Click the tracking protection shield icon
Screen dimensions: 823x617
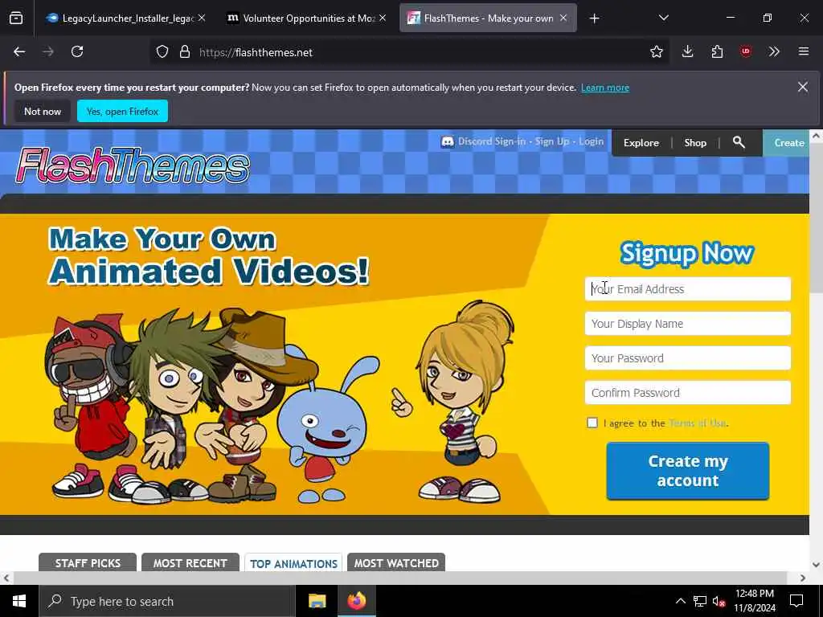click(162, 52)
